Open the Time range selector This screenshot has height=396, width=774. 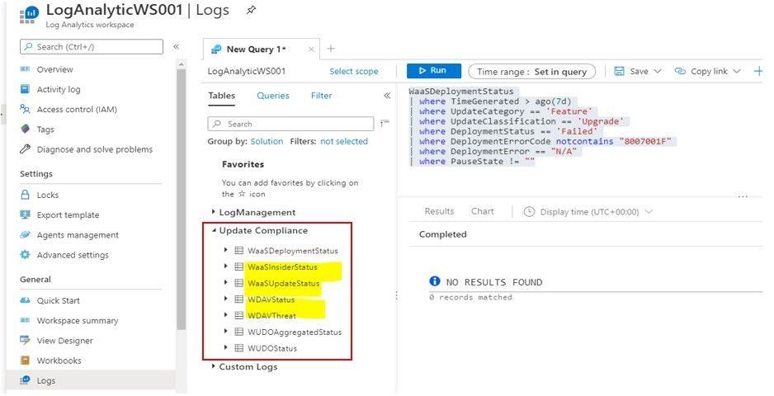coord(531,72)
